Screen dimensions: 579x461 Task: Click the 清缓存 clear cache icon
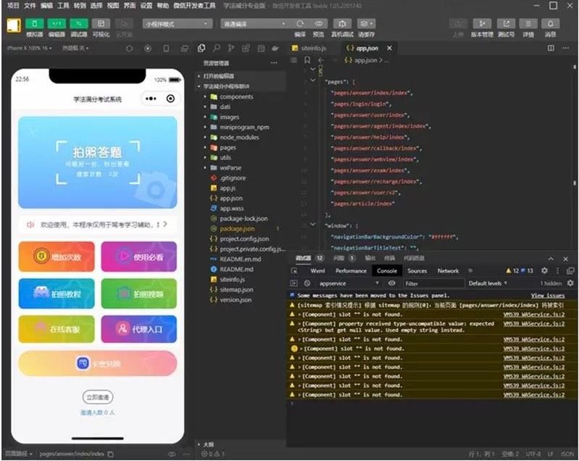pos(366,24)
